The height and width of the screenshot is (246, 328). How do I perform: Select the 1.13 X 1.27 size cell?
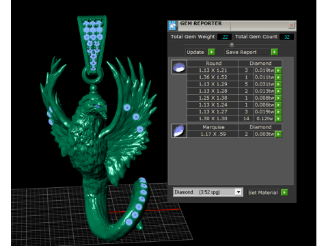coord(213,112)
